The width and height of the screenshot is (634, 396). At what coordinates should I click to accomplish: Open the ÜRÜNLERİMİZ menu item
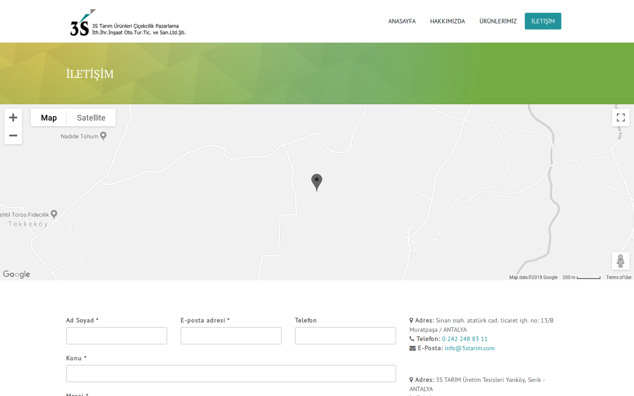point(498,21)
